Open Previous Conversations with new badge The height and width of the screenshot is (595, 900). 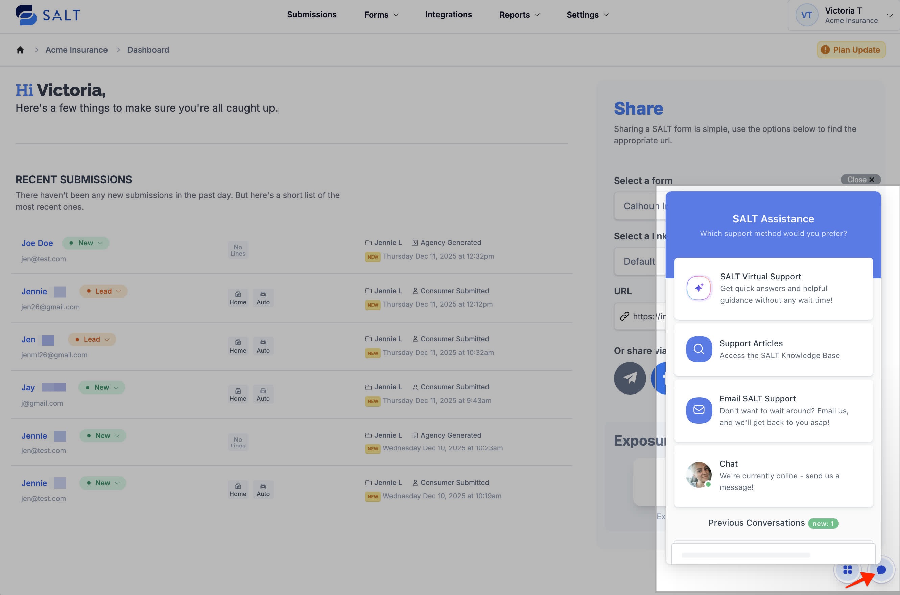[x=773, y=523]
